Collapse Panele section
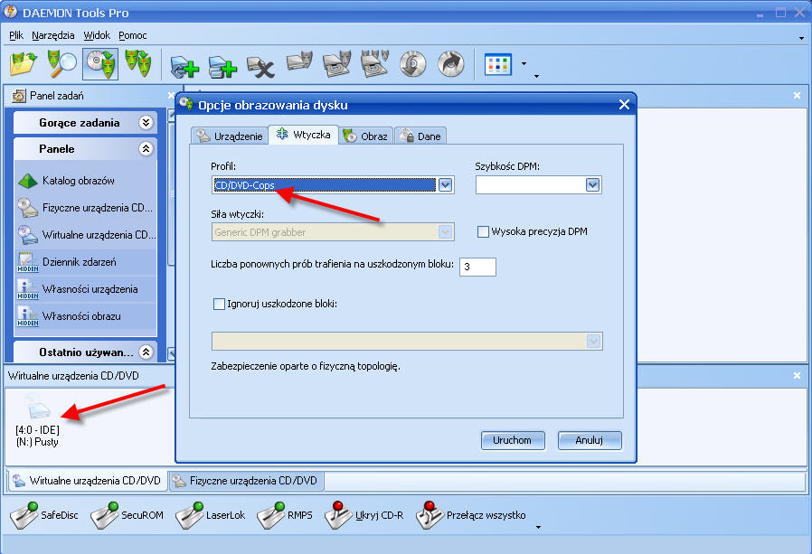Image resolution: width=812 pixels, height=554 pixels. coord(146,149)
